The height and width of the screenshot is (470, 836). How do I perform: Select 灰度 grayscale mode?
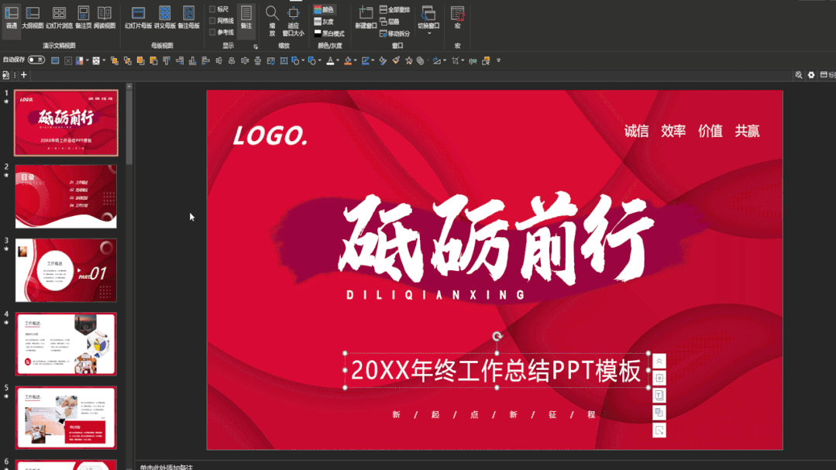pyautogui.click(x=324, y=22)
